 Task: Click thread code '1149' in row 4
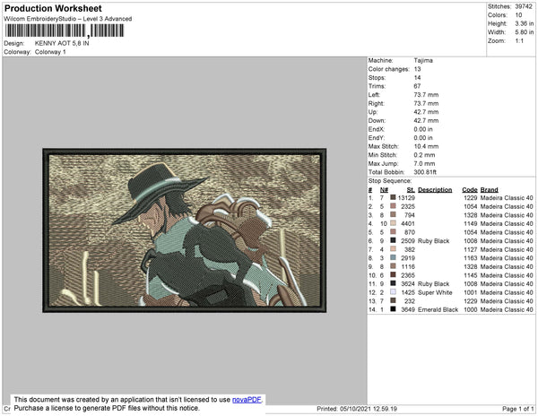click(471, 223)
